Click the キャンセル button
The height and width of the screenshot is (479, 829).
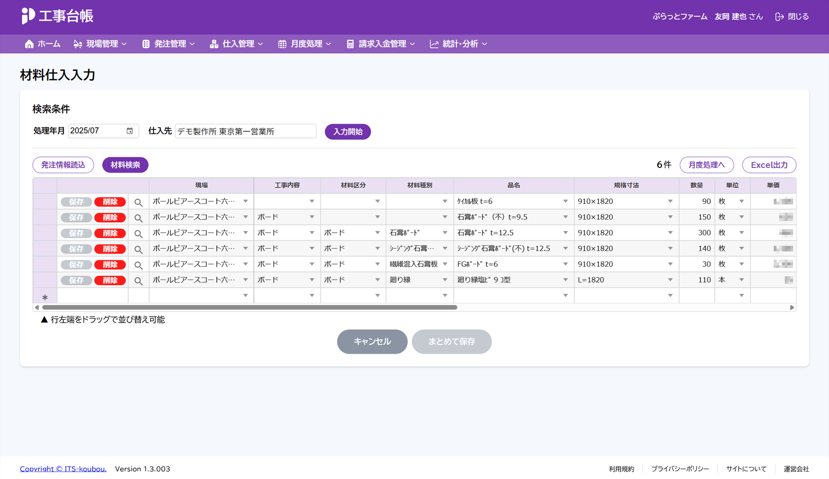(372, 341)
